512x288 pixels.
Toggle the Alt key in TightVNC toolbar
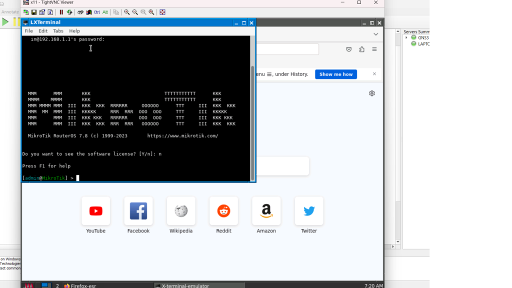105,12
